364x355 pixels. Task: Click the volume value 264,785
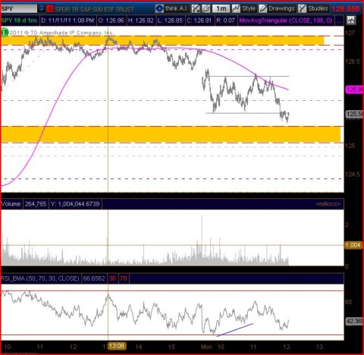36,204
